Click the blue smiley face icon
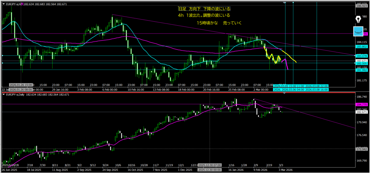Image resolution: width=370 pixels, height=173 pixels. (x=358, y=32)
